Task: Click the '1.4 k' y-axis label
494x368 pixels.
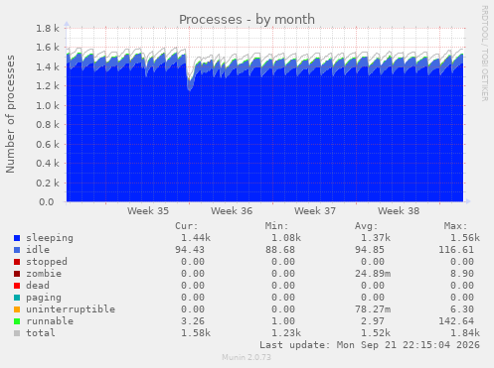Action: pos(48,67)
